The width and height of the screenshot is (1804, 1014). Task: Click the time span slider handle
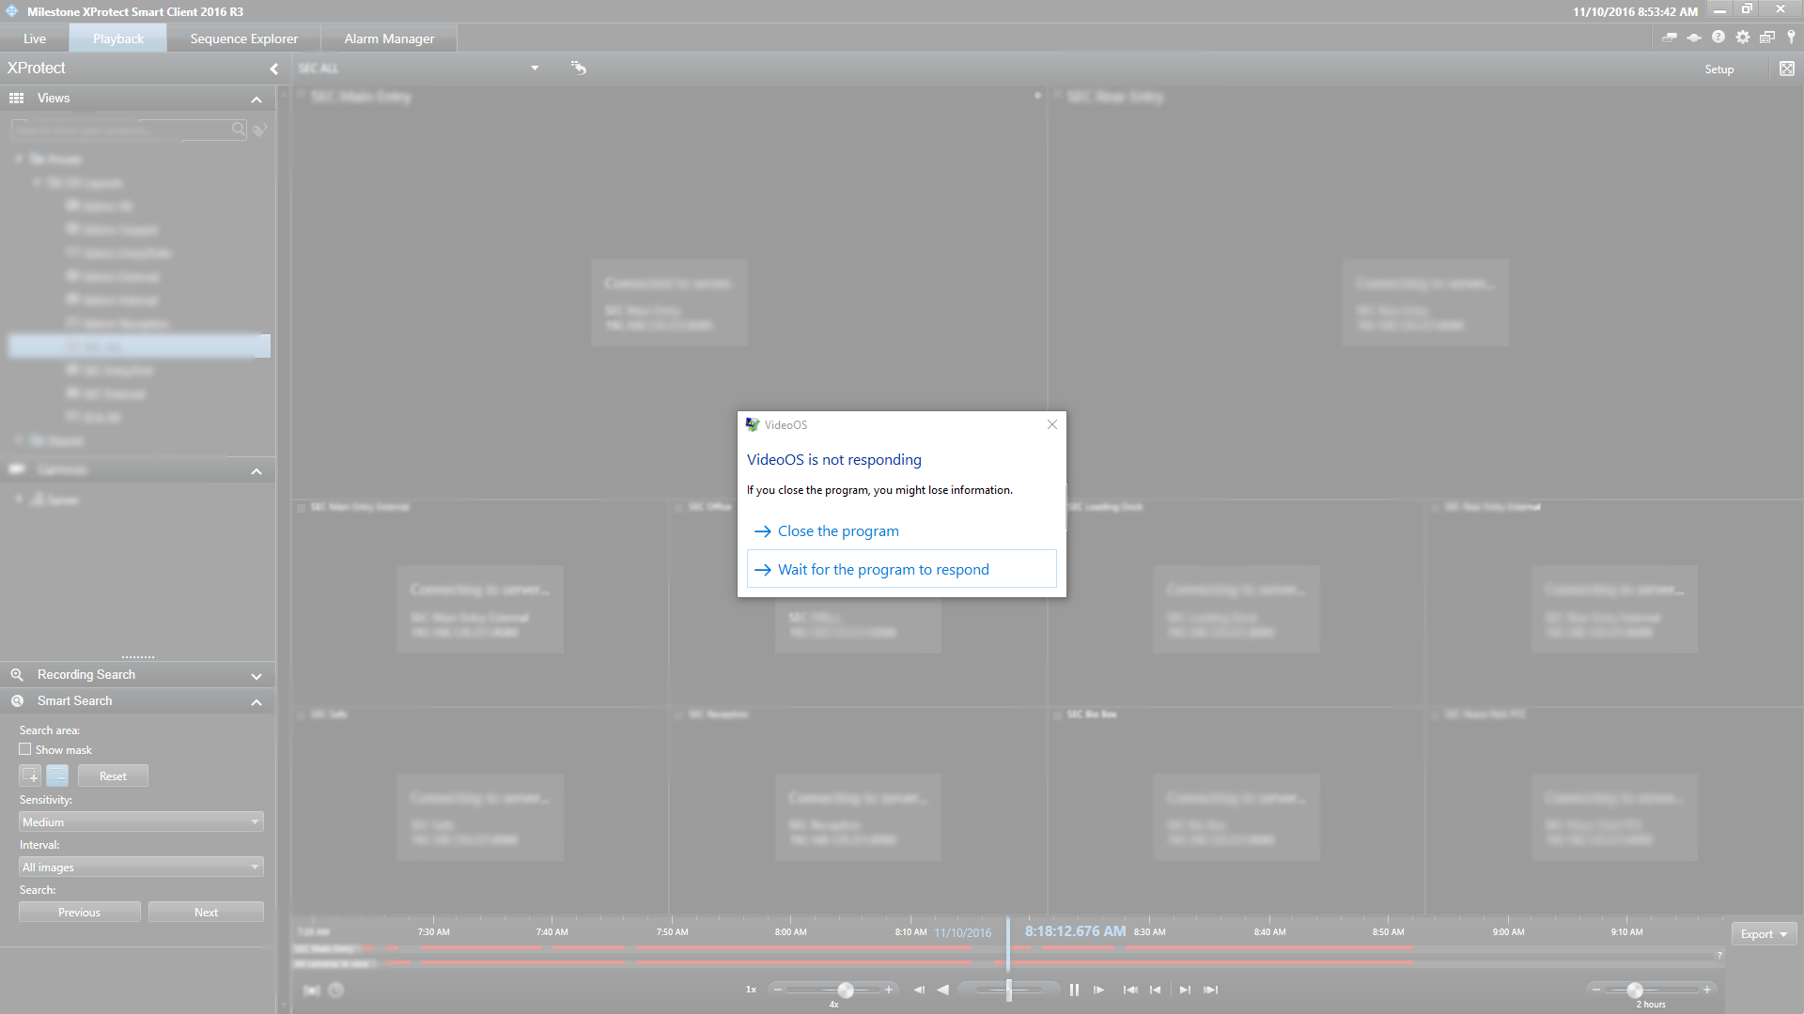click(1635, 990)
